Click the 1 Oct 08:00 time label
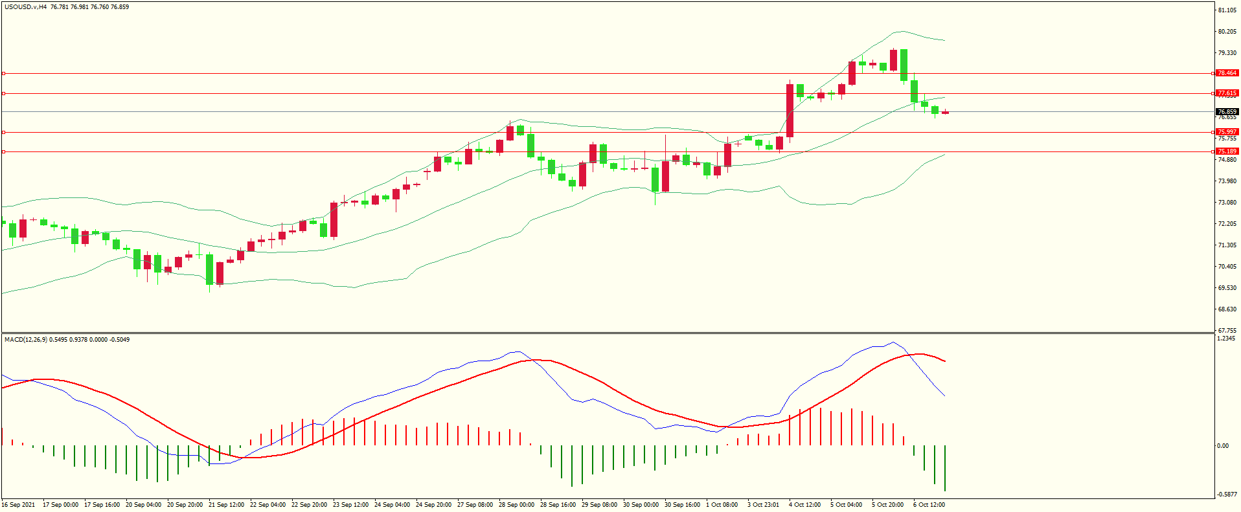This screenshot has height=512, width=1241. (722, 505)
